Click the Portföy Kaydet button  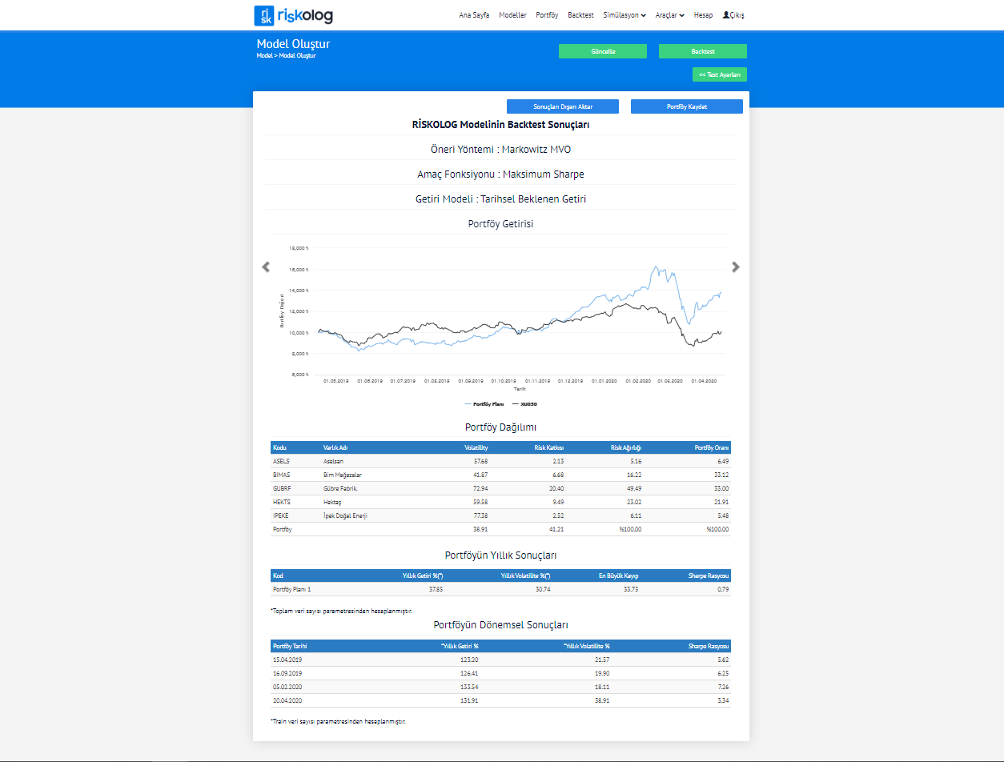coord(686,106)
